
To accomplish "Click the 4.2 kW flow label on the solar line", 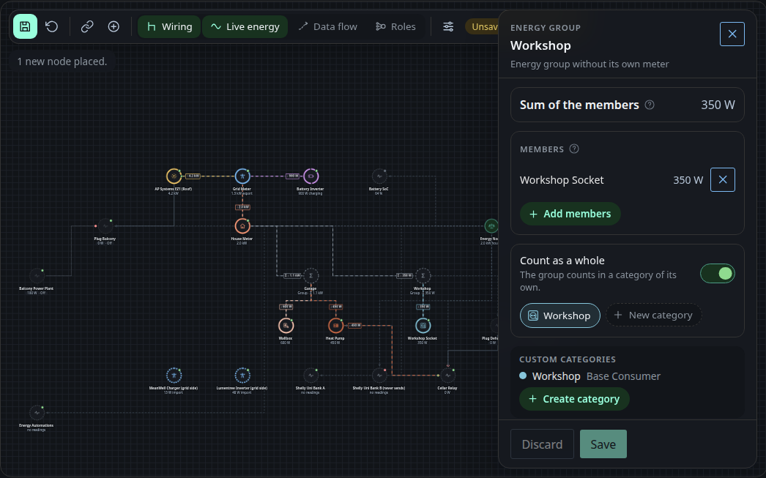I will 193,176.
